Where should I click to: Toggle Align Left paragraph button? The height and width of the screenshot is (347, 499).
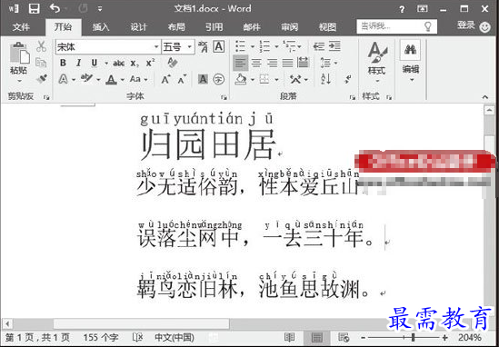pyautogui.click(x=241, y=63)
